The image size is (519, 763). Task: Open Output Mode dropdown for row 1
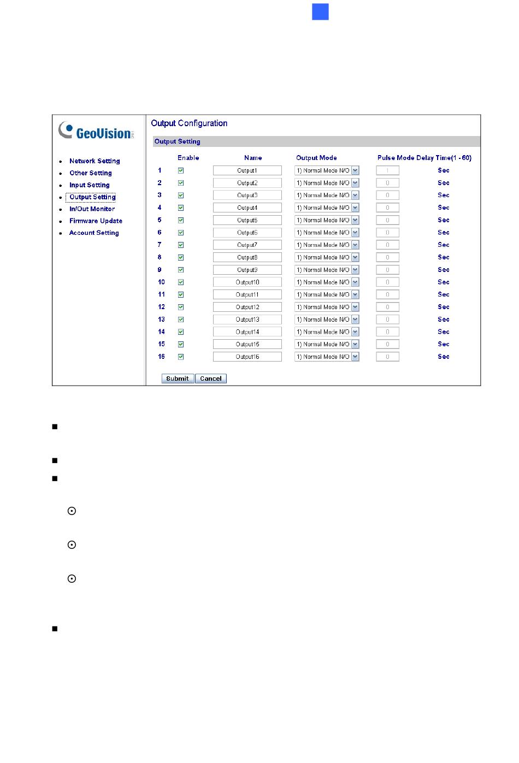coord(327,171)
